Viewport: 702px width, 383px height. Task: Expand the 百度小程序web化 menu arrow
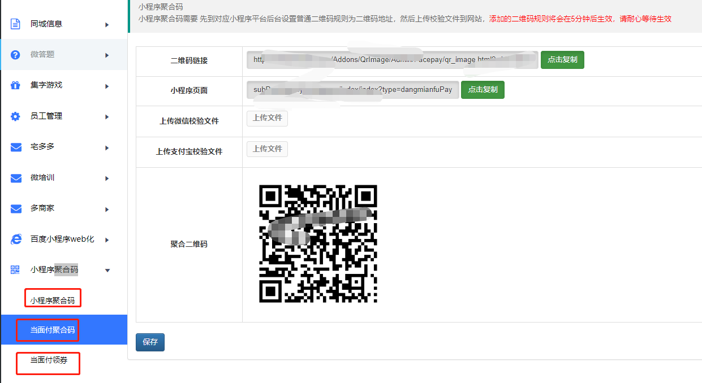[x=107, y=240]
